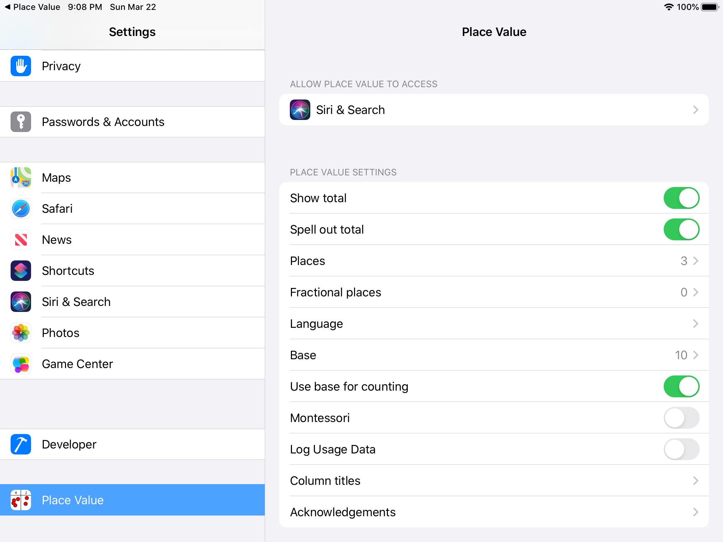Tap the ALLOW PLACE VALUE TO ACCESS header
723x542 pixels.
pyautogui.click(x=364, y=84)
